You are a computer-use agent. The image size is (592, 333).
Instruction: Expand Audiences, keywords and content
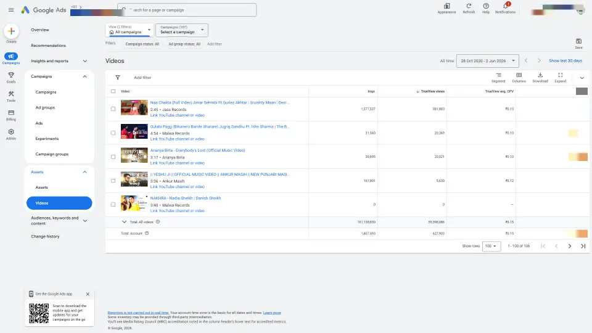tap(85, 221)
